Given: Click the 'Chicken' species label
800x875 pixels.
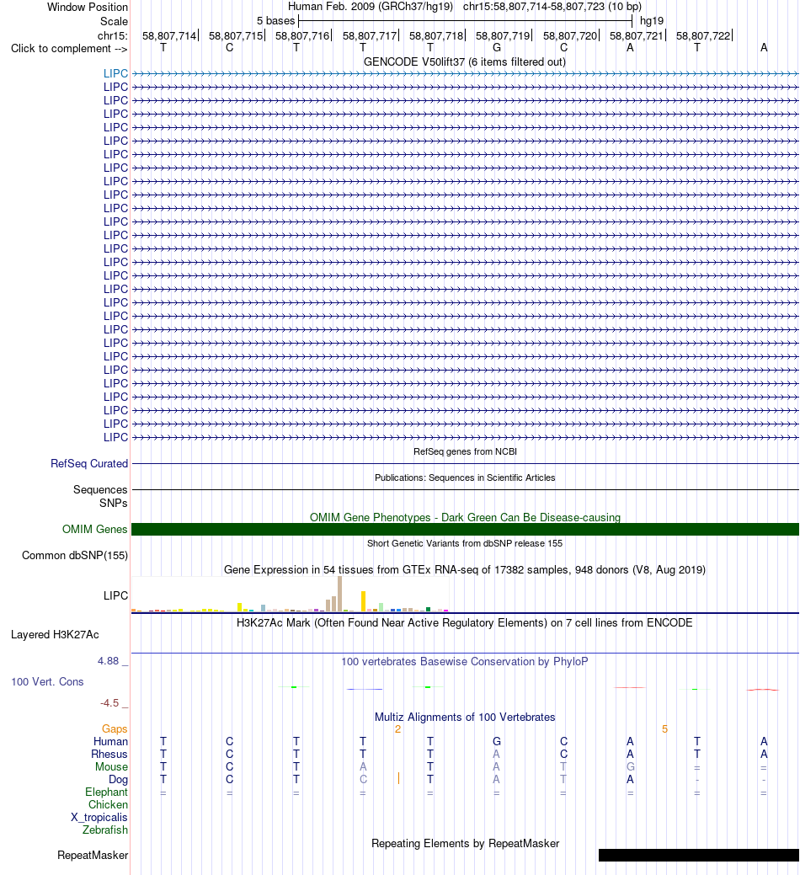Looking at the screenshot, I should pyautogui.click(x=108, y=805).
